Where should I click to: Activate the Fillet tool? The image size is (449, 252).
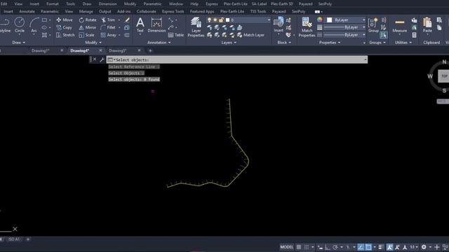(x=108, y=27)
